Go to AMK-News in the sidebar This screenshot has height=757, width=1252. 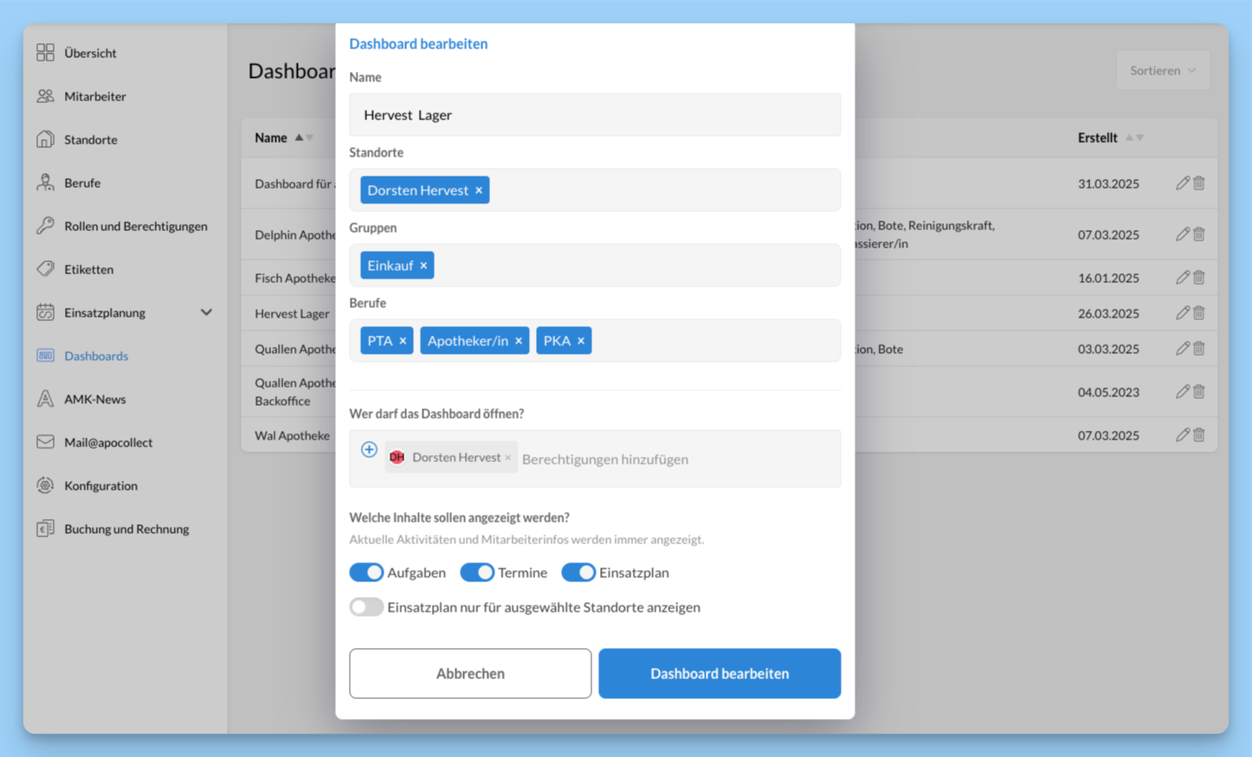tap(94, 399)
